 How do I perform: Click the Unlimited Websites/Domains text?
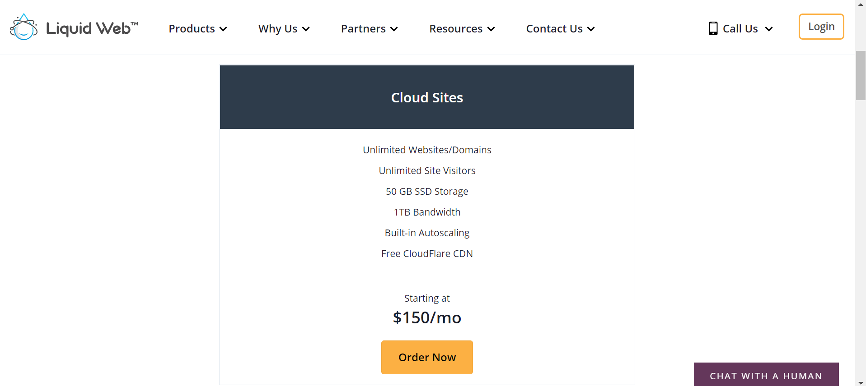click(x=427, y=150)
